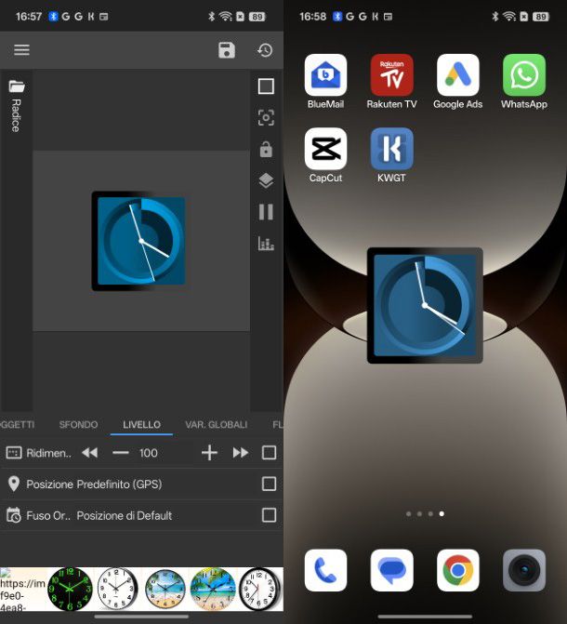The width and height of the screenshot is (567, 624).
Task: Switch to the SFONDO tab
Action: click(78, 424)
